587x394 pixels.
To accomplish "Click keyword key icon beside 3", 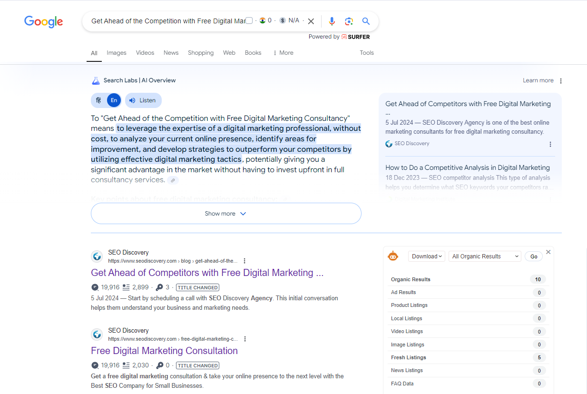I will (159, 287).
